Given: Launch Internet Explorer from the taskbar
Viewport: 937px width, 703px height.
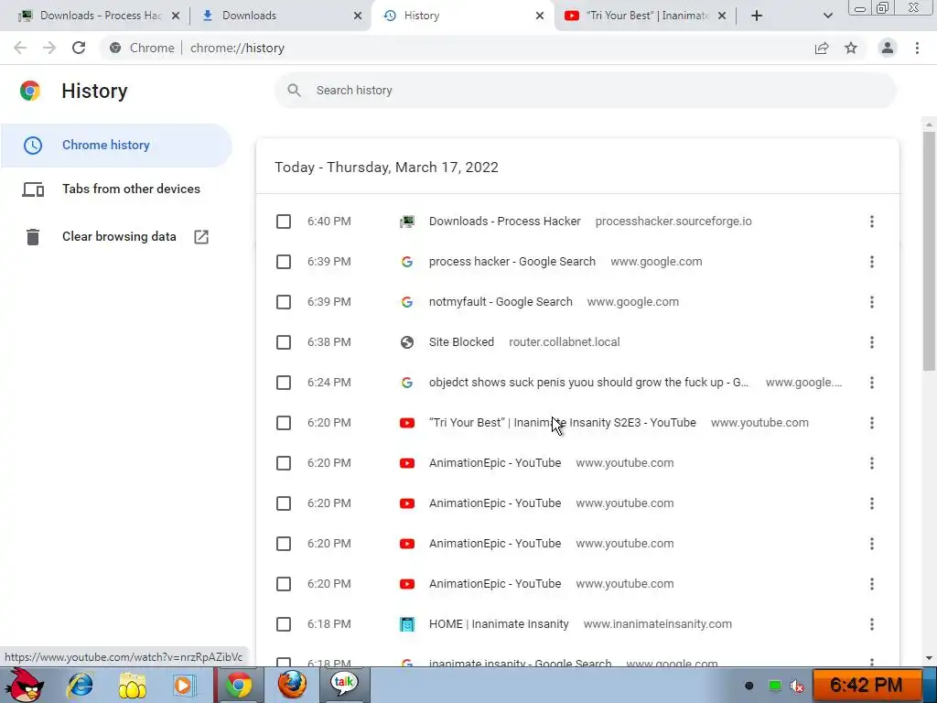Looking at the screenshot, I should pyautogui.click(x=81, y=685).
